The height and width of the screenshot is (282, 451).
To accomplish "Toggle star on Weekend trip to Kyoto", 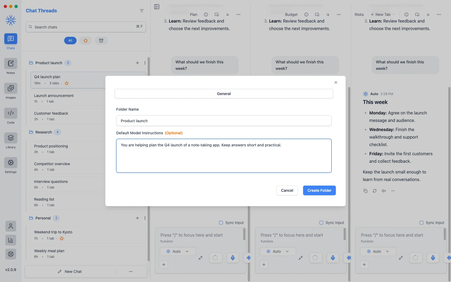I will (x=62, y=238).
